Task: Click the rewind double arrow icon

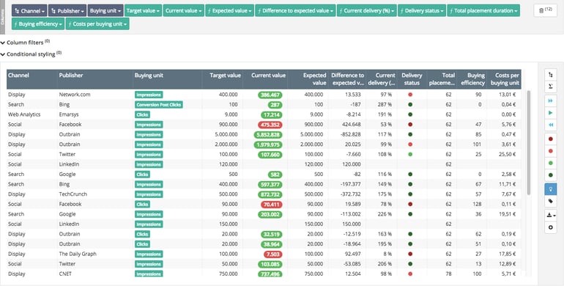Action: click(551, 125)
